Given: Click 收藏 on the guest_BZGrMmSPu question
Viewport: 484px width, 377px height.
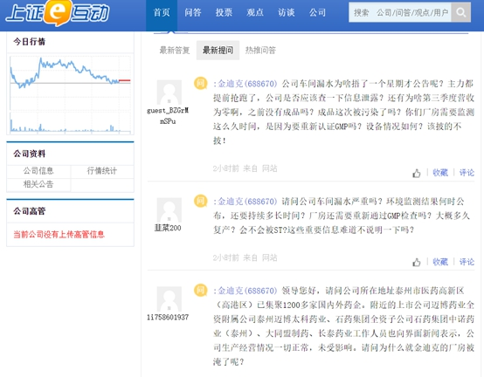Looking at the screenshot, I should tap(440, 173).
